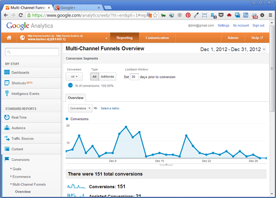Click the browser back arrow
Screen dimensions: 276x198
point(6,15)
